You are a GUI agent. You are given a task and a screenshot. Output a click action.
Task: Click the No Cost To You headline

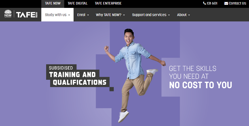(201, 85)
